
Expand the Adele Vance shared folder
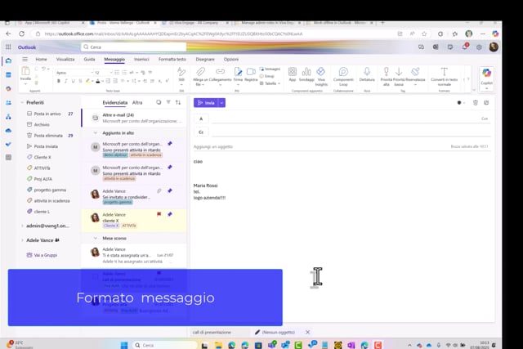click(x=22, y=240)
